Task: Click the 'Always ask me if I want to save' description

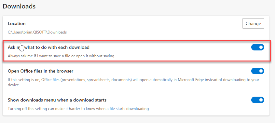Action: tap(61, 56)
